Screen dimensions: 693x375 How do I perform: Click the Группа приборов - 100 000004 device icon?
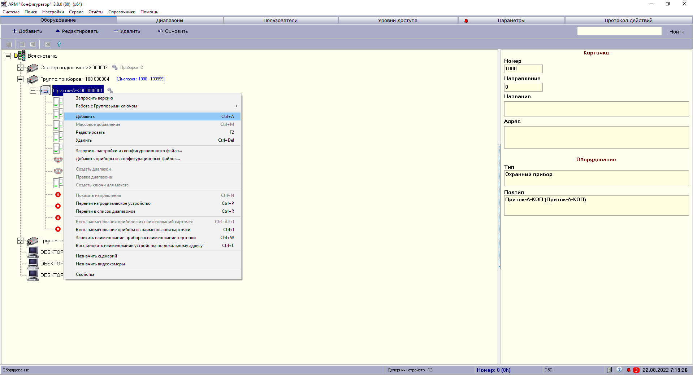point(33,79)
